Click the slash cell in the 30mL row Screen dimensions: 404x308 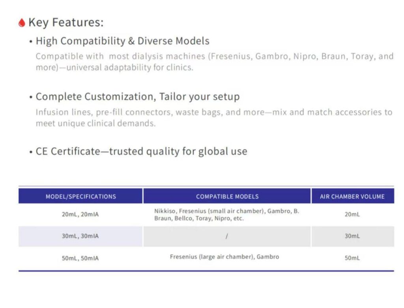click(227, 236)
